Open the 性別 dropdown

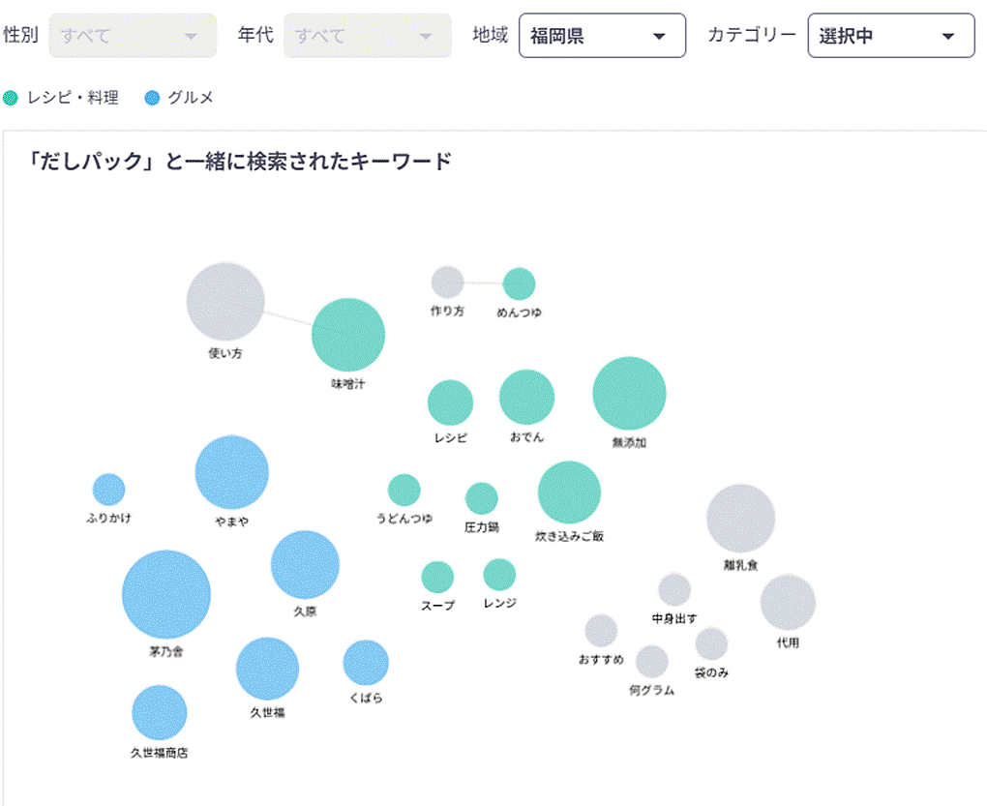click(133, 36)
